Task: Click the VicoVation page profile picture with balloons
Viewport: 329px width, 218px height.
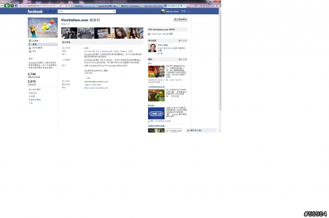Action: tap(43, 27)
